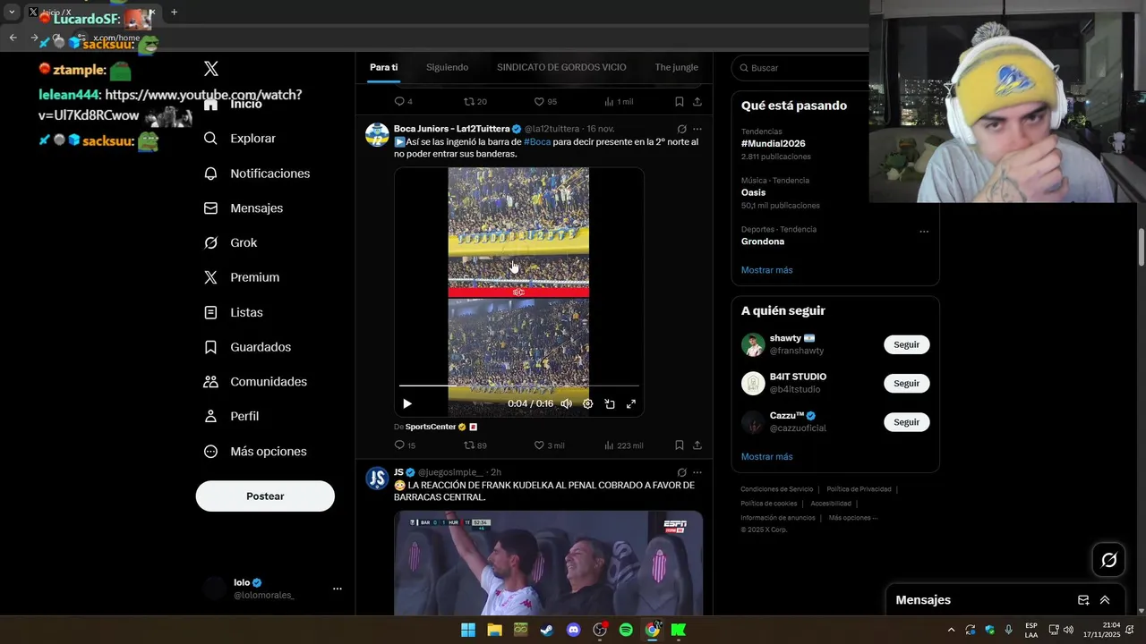Switch to The jungle tab
1146x644 pixels.
(x=676, y=67)
